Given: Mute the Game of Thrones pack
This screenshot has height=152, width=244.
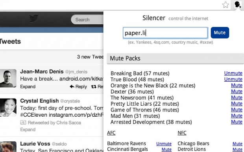Looking at the screenshot, I should [237, 110].
